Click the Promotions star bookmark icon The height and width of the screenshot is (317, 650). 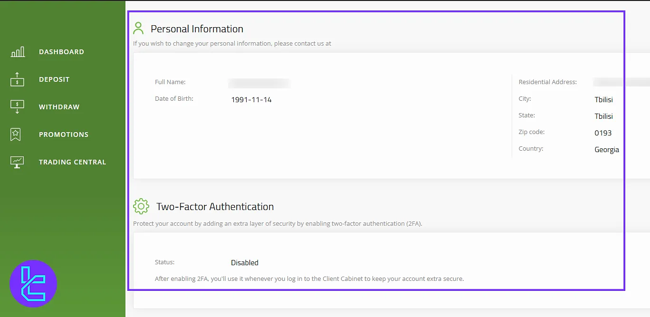point(16,134)
